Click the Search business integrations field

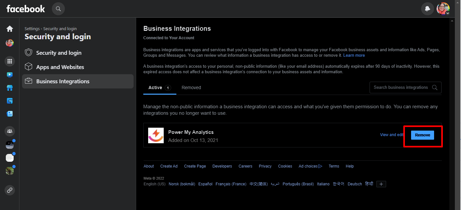click(401, 87)
